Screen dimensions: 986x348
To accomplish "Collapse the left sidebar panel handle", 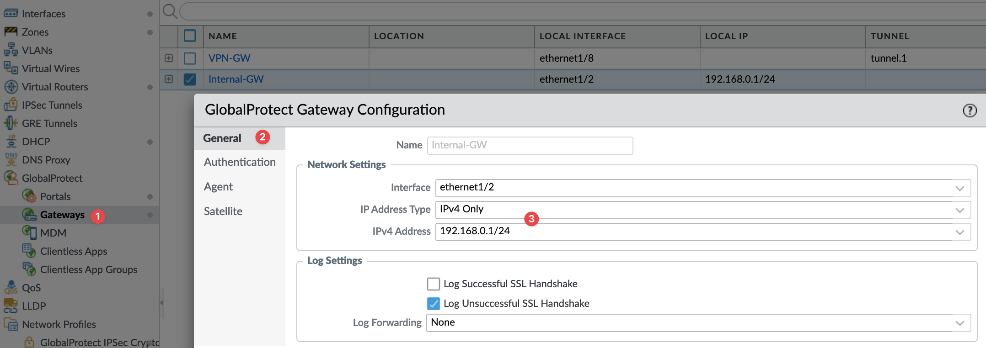I will [161, 303].
